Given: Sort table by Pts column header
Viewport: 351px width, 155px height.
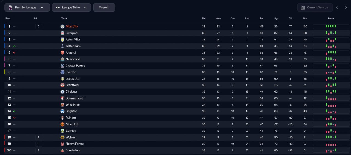Looking at the screenshot, I should coord(305,19).
